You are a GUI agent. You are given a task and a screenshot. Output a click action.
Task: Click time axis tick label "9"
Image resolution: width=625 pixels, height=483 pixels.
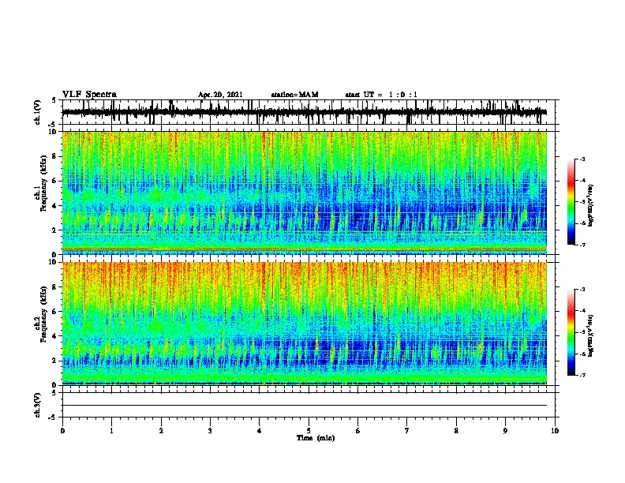click(x=505, y=431)
